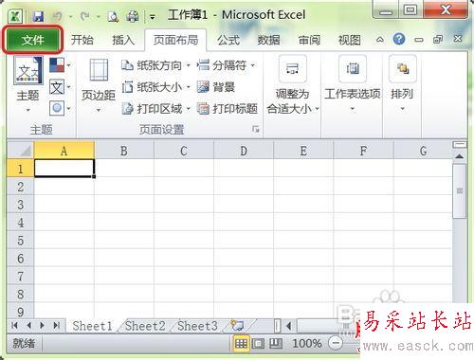Open the 主题 themes gallery
Image resolution: width=474 pixels, height=360 pixels.
pos(27,84)
